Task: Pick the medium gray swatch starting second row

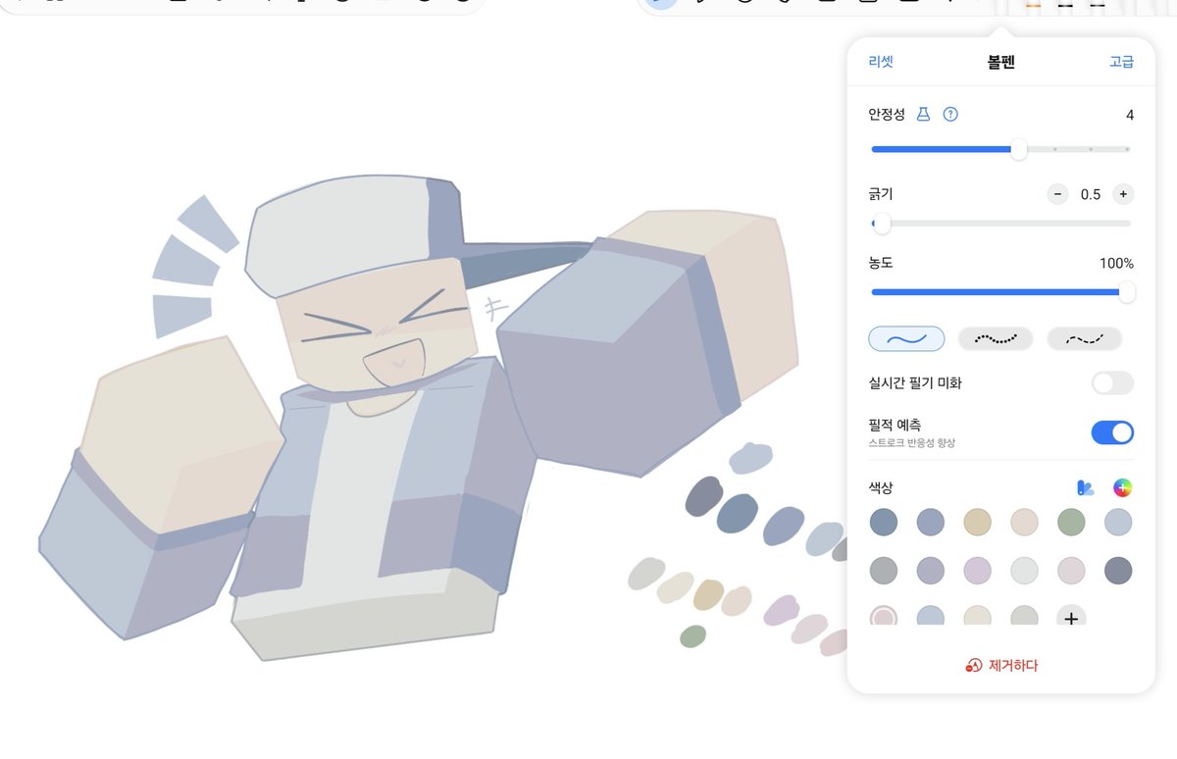Action: (x=884, y=571)
